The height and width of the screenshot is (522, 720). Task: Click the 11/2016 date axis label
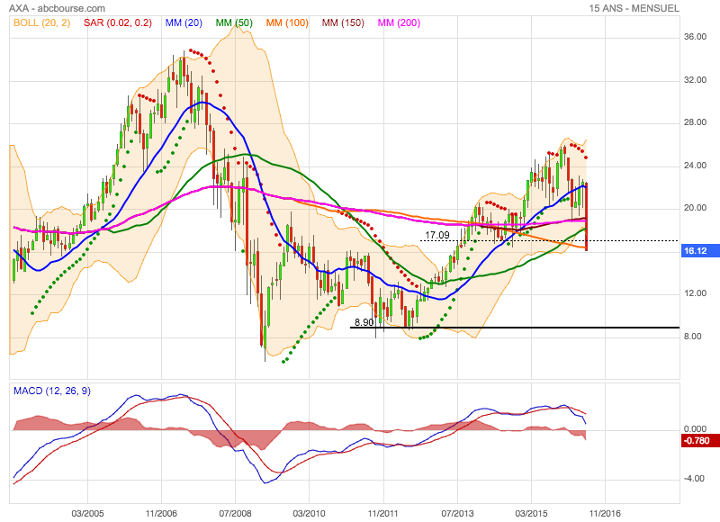click(x=605, y=513)
